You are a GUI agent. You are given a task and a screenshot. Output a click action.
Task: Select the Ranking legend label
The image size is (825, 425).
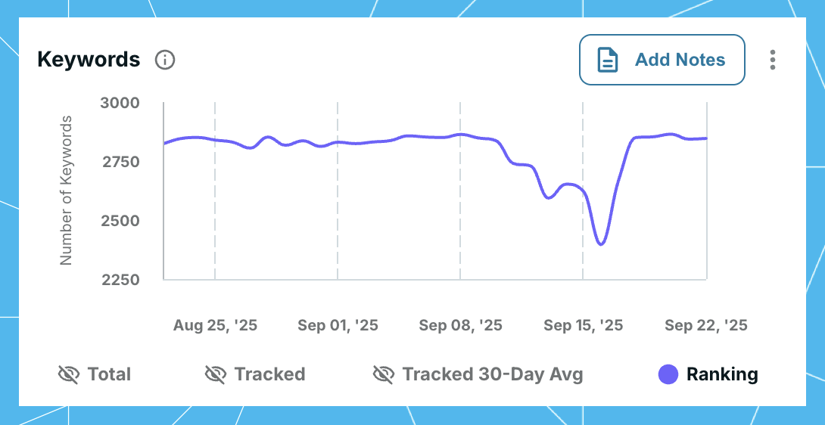pyautogui.click(x=721, y=374)
